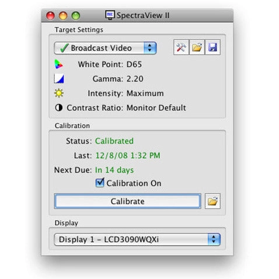Disable the Calibration On checkbox

tap(100, 183)
